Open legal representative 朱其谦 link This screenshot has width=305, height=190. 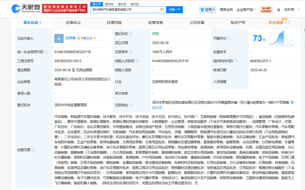point(70,38)
